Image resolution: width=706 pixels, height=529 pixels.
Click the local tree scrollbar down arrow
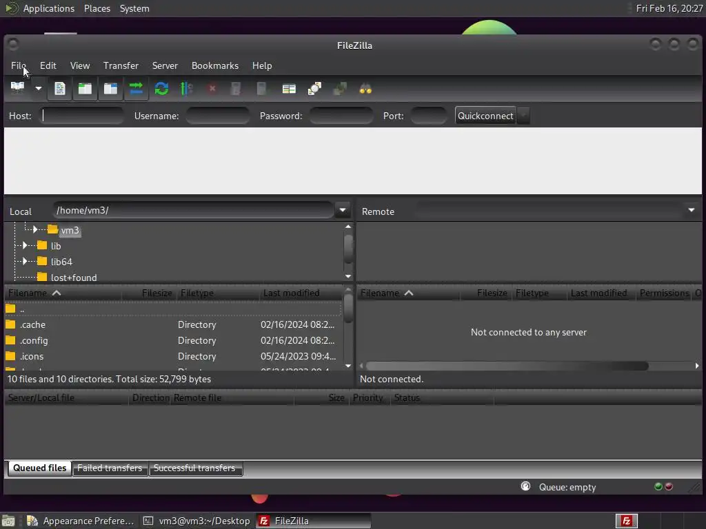(x=348, y=276)
